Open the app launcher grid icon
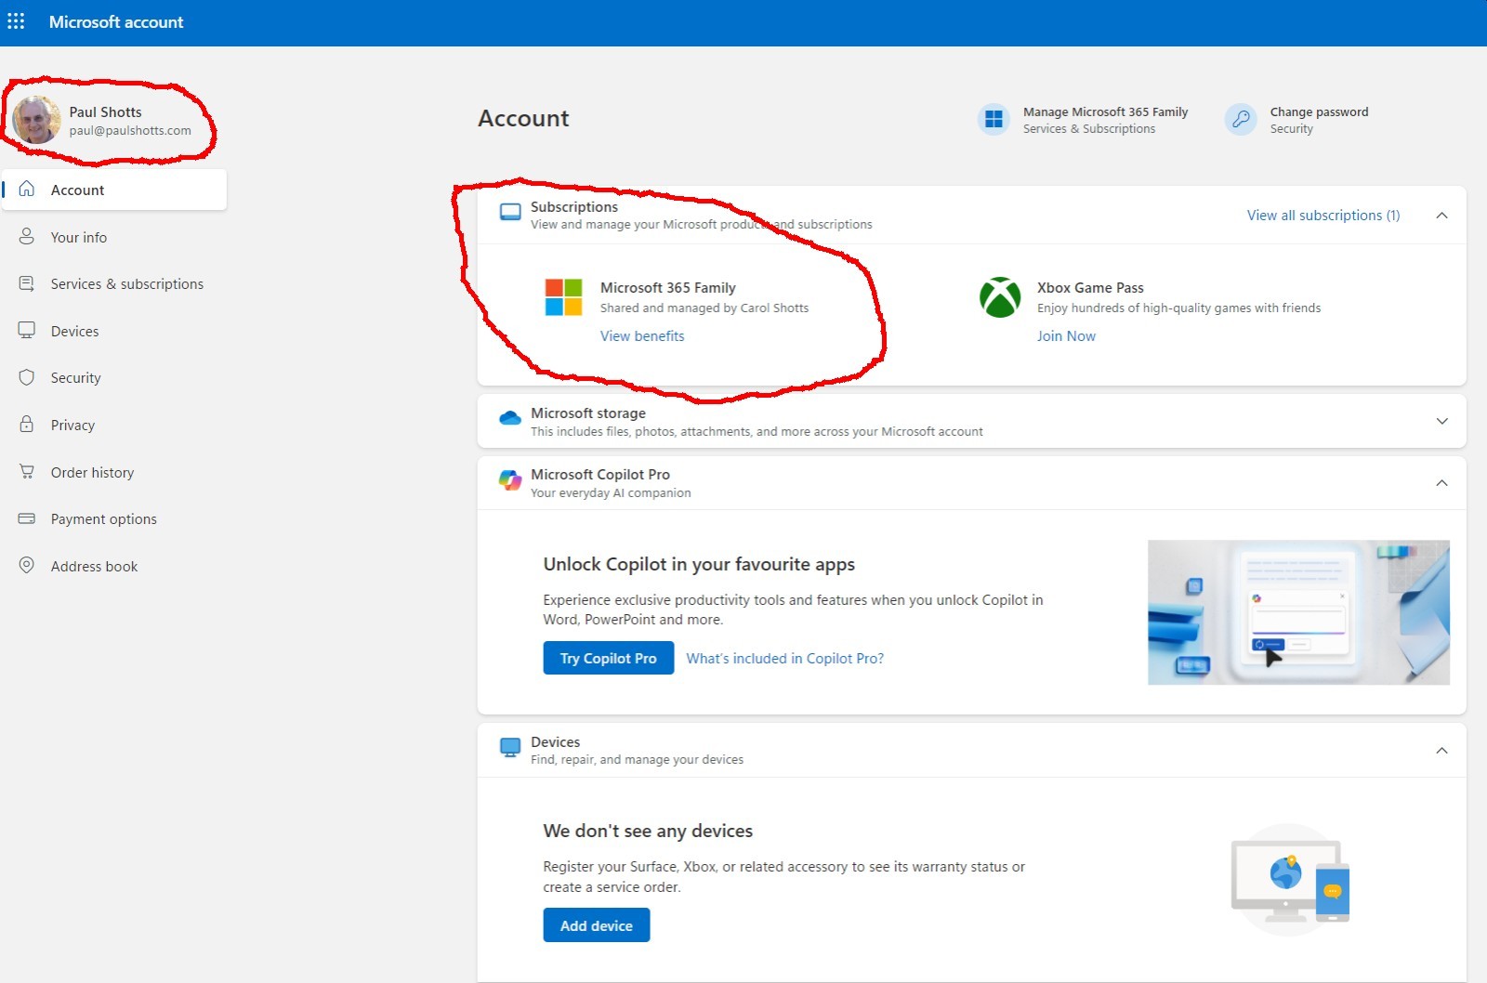 (16, 21)
